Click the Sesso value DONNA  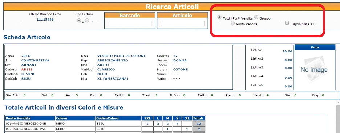click(x=180, y=60)
